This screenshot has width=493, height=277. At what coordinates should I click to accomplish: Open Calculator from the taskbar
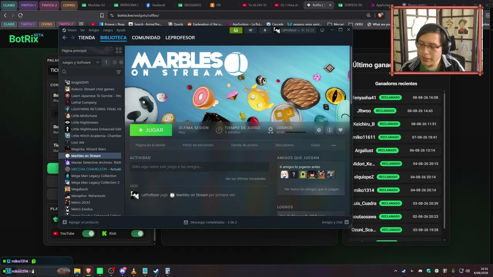(168, 271)
